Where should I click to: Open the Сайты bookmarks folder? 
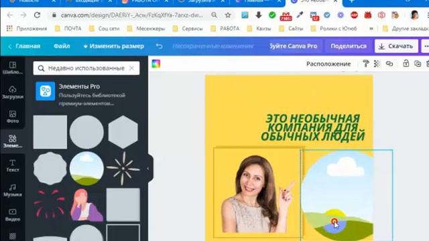pyautogui.click(x=292, y=28)
